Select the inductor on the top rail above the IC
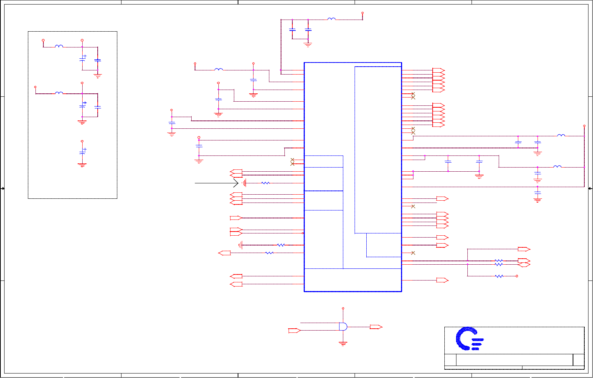593x378 pixels. (x=331, y=19)
